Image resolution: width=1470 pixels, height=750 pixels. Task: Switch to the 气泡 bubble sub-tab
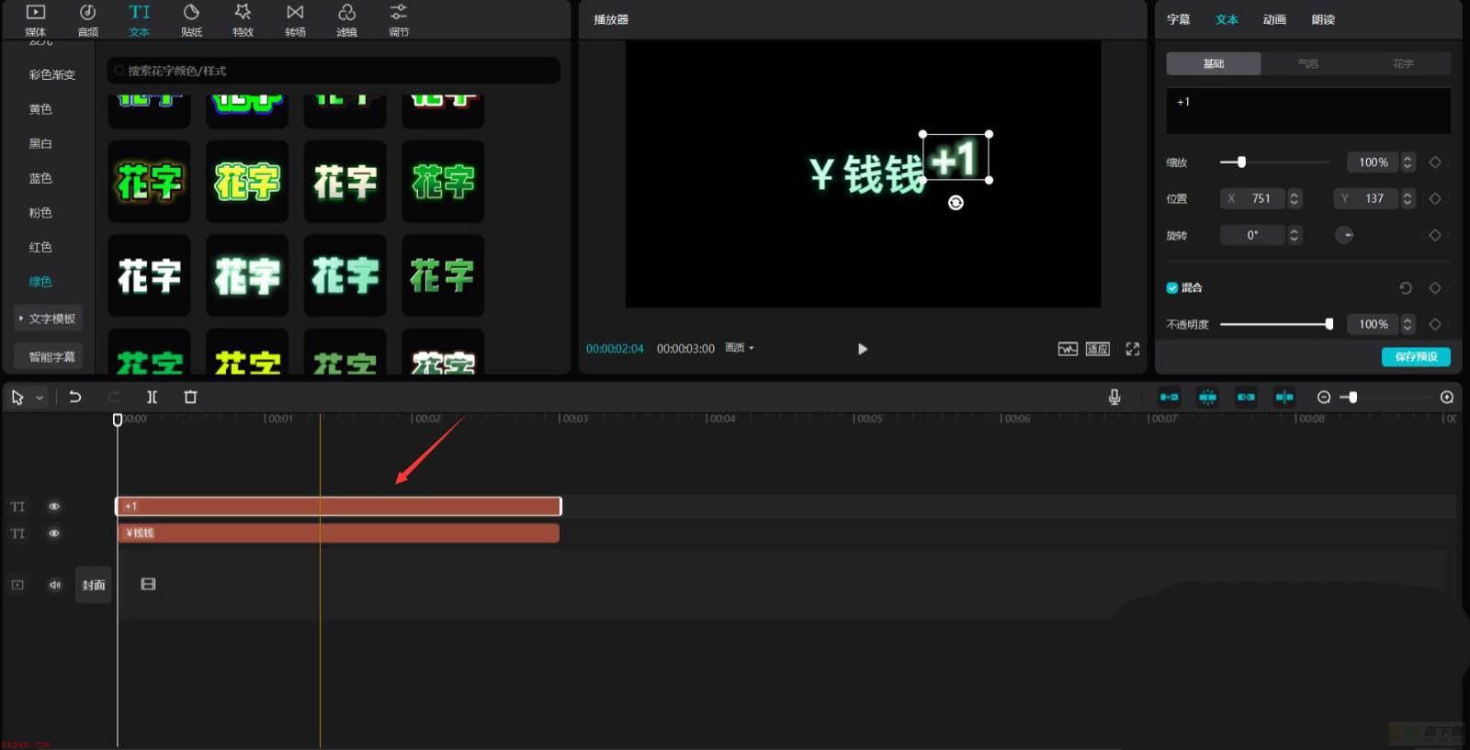coord(1307,63)
